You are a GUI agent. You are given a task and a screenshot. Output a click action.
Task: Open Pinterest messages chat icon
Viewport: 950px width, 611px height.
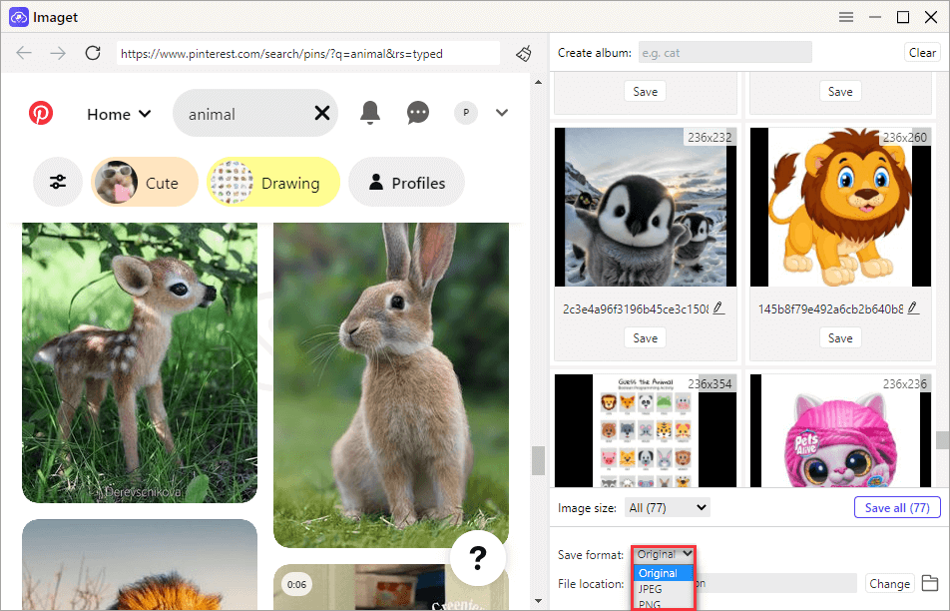click(x=418, y=113)
